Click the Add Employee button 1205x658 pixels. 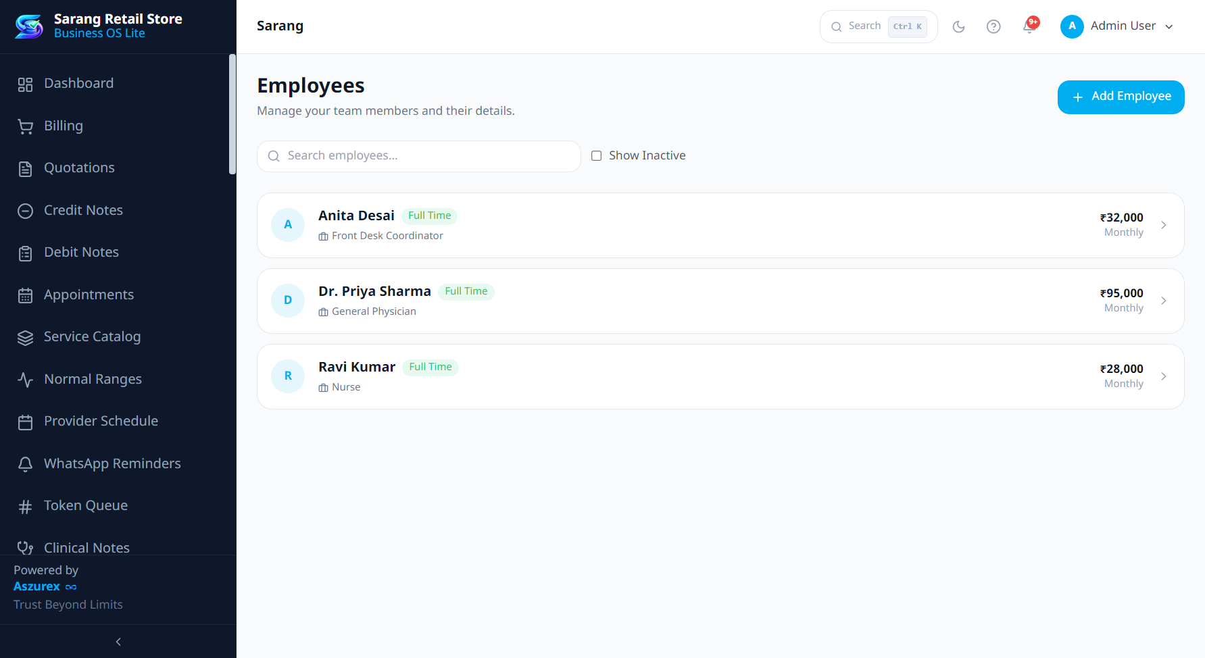[x=1121, y=97]
